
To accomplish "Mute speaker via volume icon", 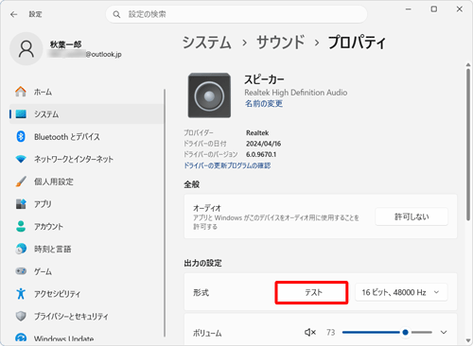I will (310, 332).
